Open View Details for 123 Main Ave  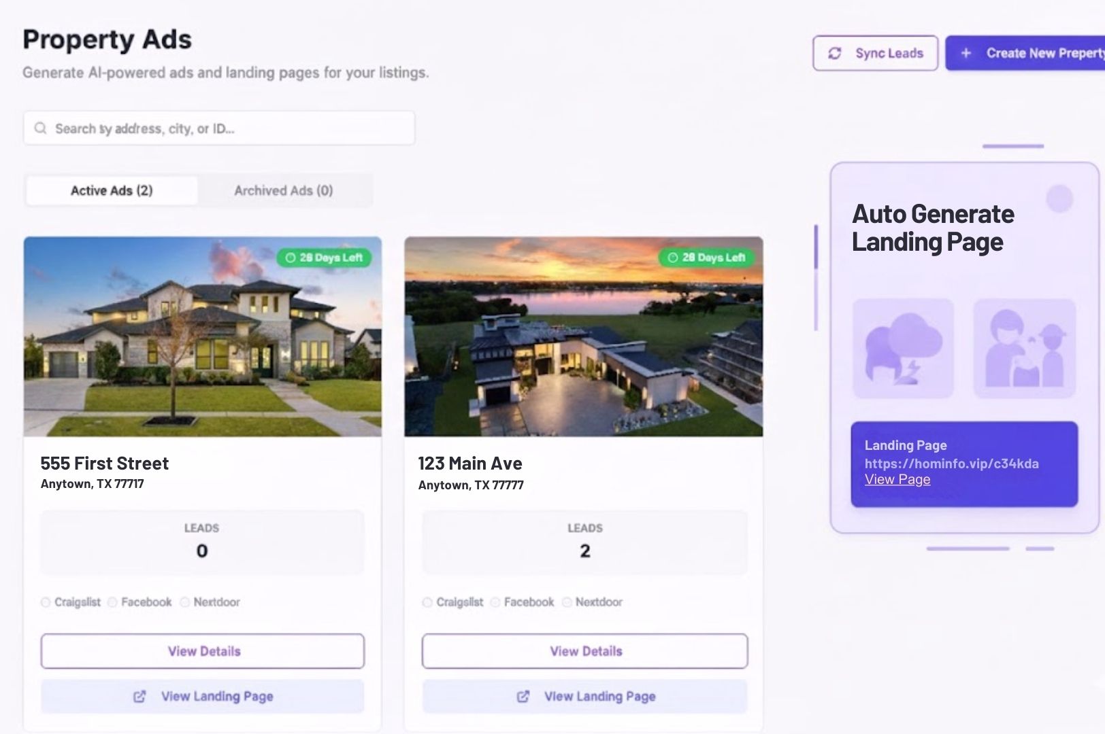(x=585, y=651)
